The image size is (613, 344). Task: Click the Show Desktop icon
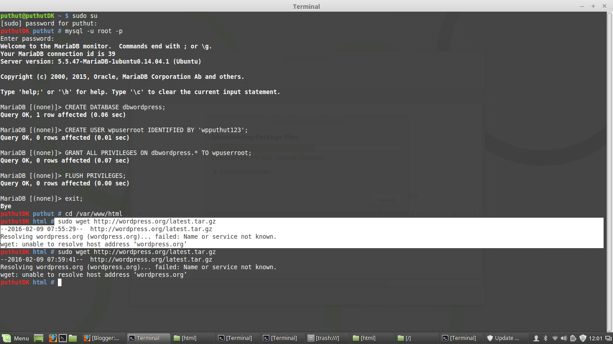pyautogui.click(x=38, y=338)
